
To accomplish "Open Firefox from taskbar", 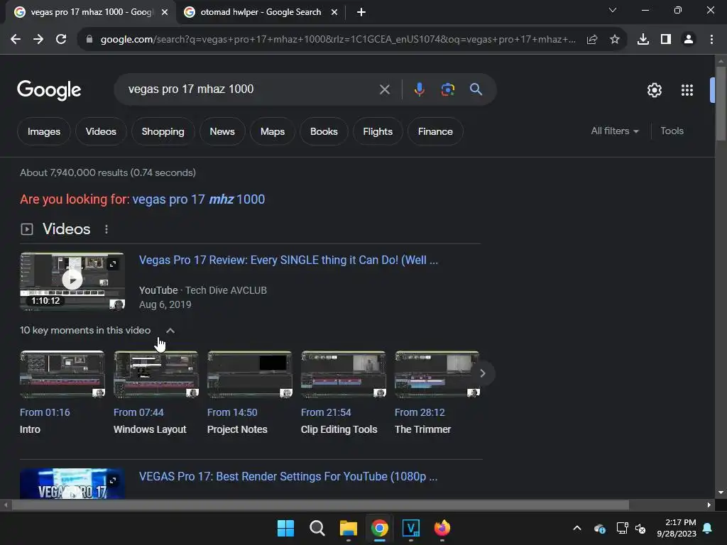I will [442, 528].
